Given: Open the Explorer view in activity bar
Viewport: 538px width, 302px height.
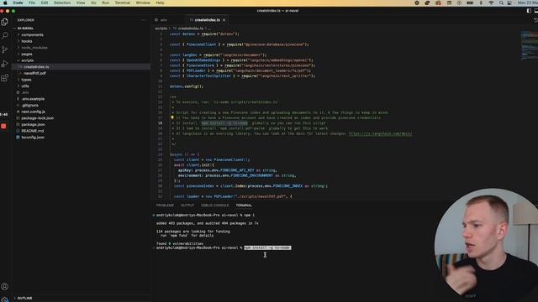Looking at the screenshot, I should pyautogui.click(x=5, y=22).
